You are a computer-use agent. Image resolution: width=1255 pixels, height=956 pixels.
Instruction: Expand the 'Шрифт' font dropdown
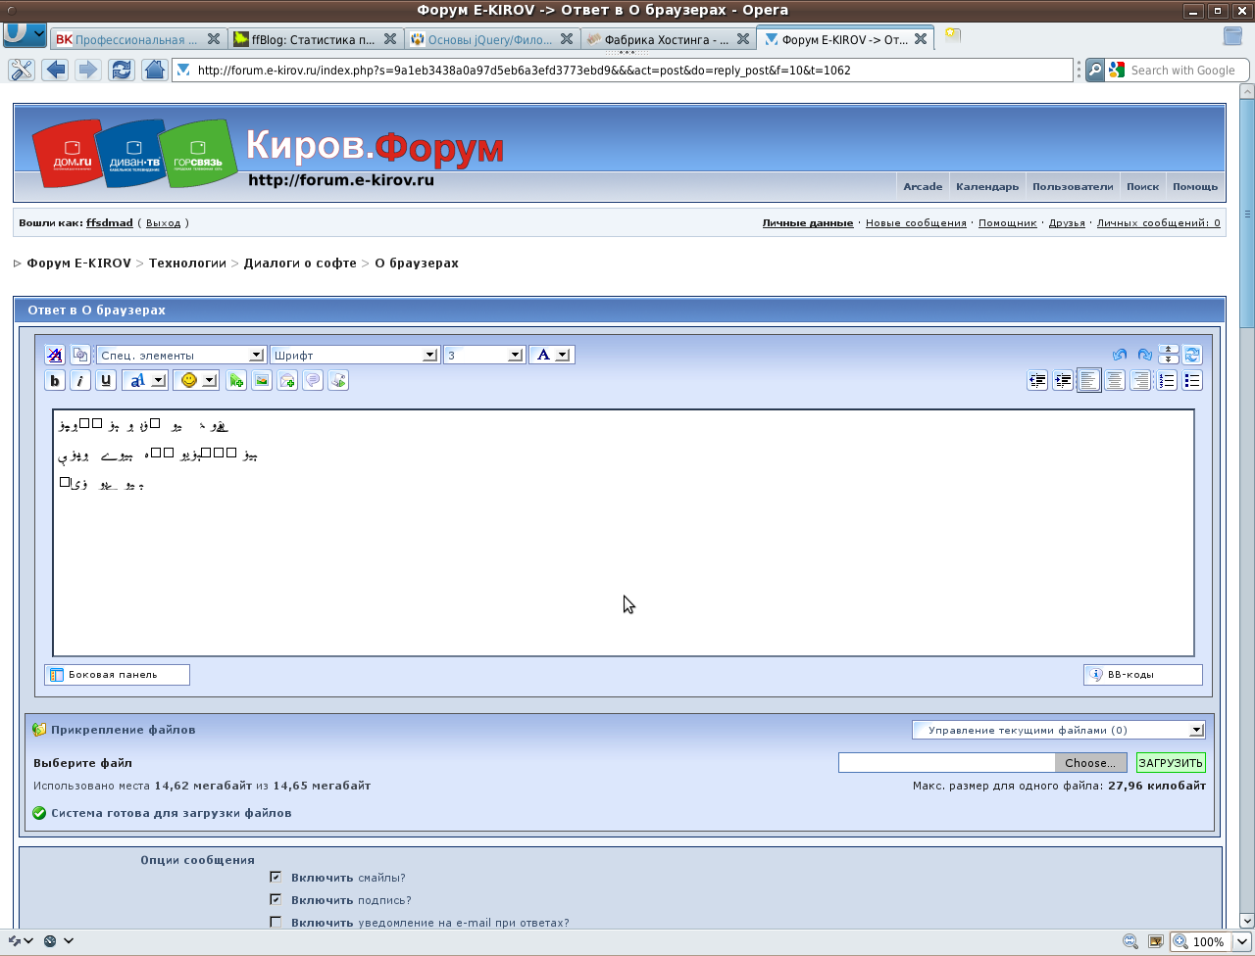tap(354, 355)
